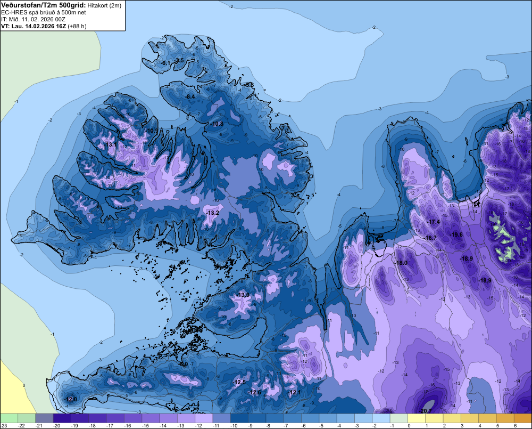
Task: Click the -13.0 temperature value on the map
Action: click(x=243, y=295)
